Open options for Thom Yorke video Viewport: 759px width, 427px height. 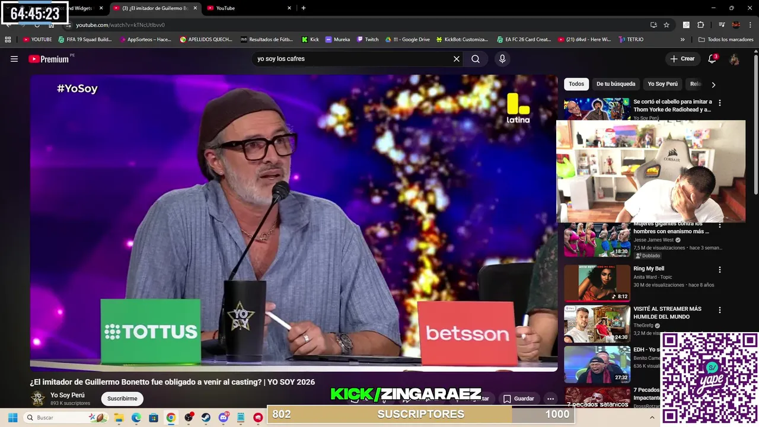click(720, 103)
